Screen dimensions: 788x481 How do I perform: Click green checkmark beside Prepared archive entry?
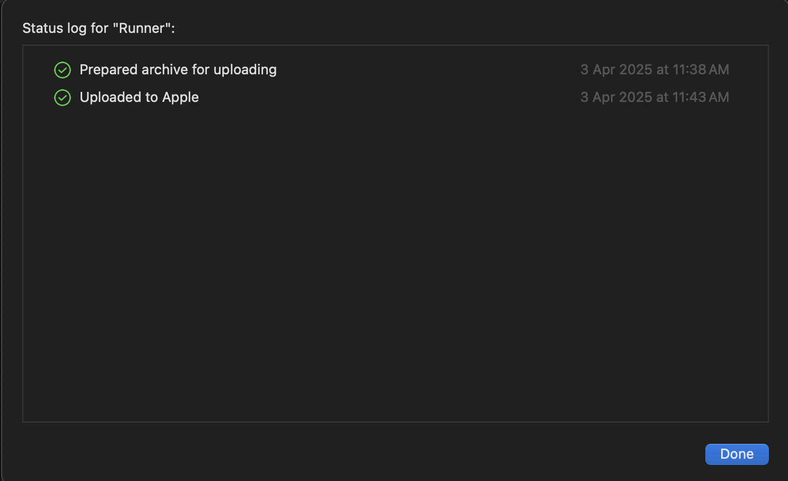click(x=63, y=70)
